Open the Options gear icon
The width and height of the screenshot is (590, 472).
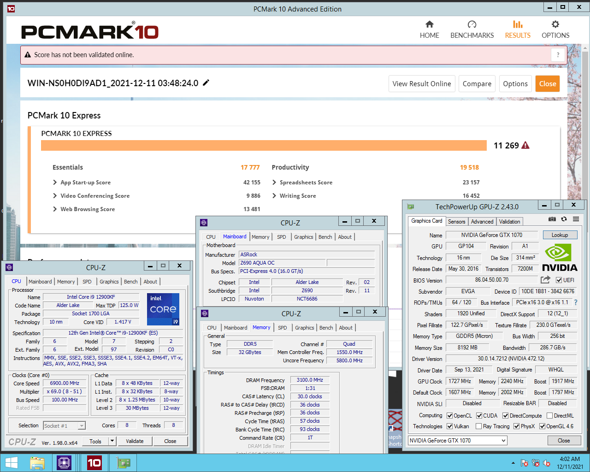click(555, 24)
